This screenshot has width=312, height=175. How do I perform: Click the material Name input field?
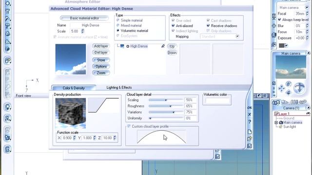tap(90, 25)
